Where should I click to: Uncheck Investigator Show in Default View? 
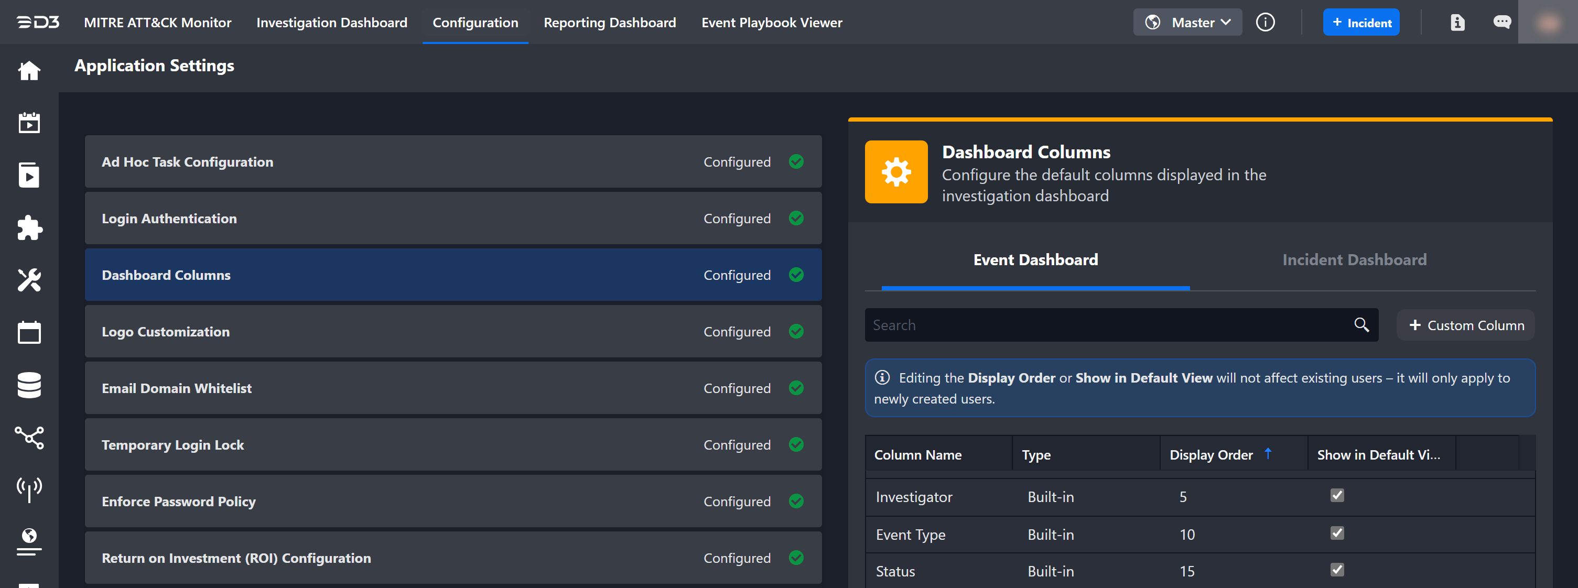click(x=1337, y=496)
